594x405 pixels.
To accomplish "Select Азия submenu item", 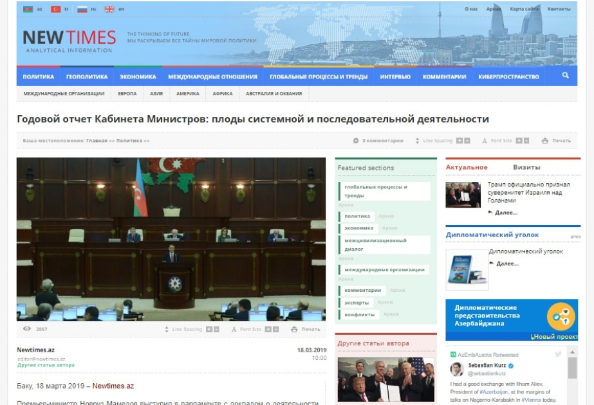I will (x=156, y=93).
